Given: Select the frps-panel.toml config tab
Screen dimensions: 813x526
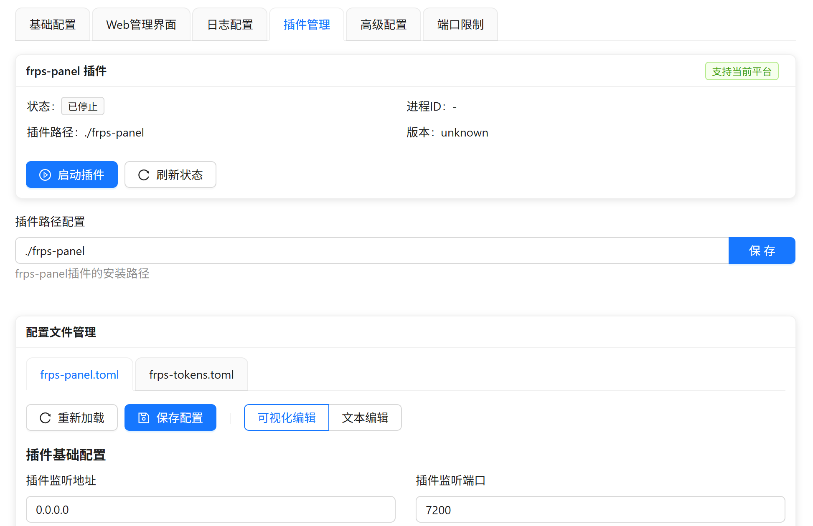Looking at the screenshot, I should tap(79, 374).
